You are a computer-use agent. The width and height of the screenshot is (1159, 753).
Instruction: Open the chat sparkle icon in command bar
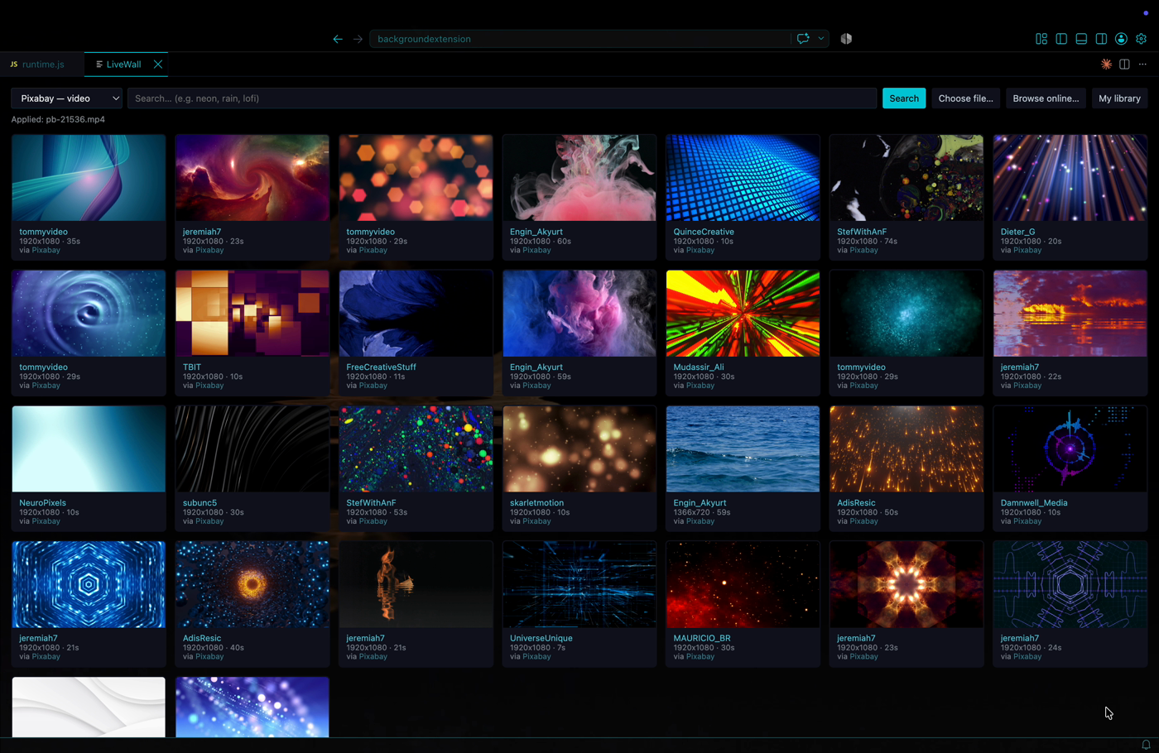pyautogui.click(x=803, y=39)
